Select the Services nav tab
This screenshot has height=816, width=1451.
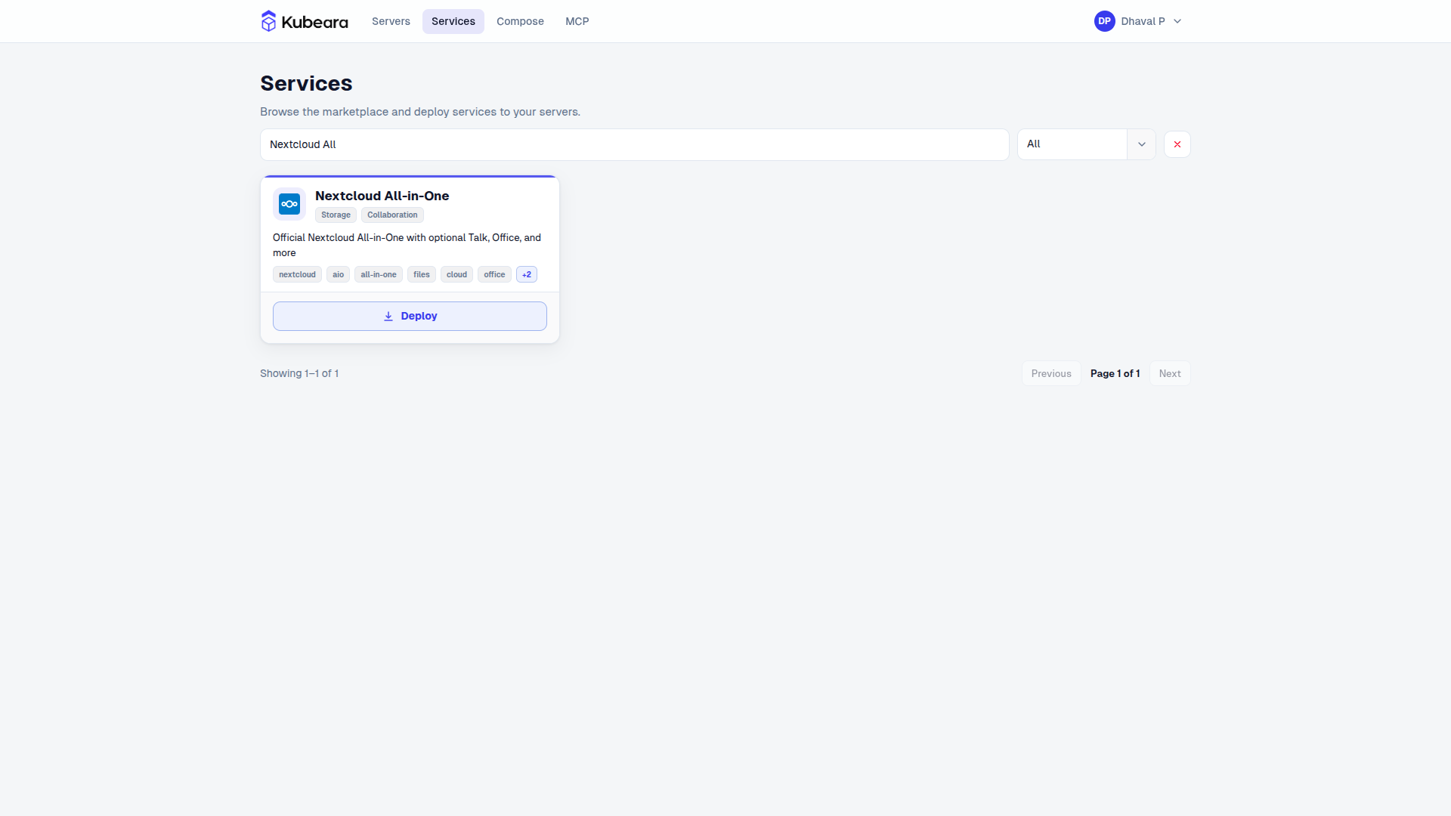coord(453,21)
